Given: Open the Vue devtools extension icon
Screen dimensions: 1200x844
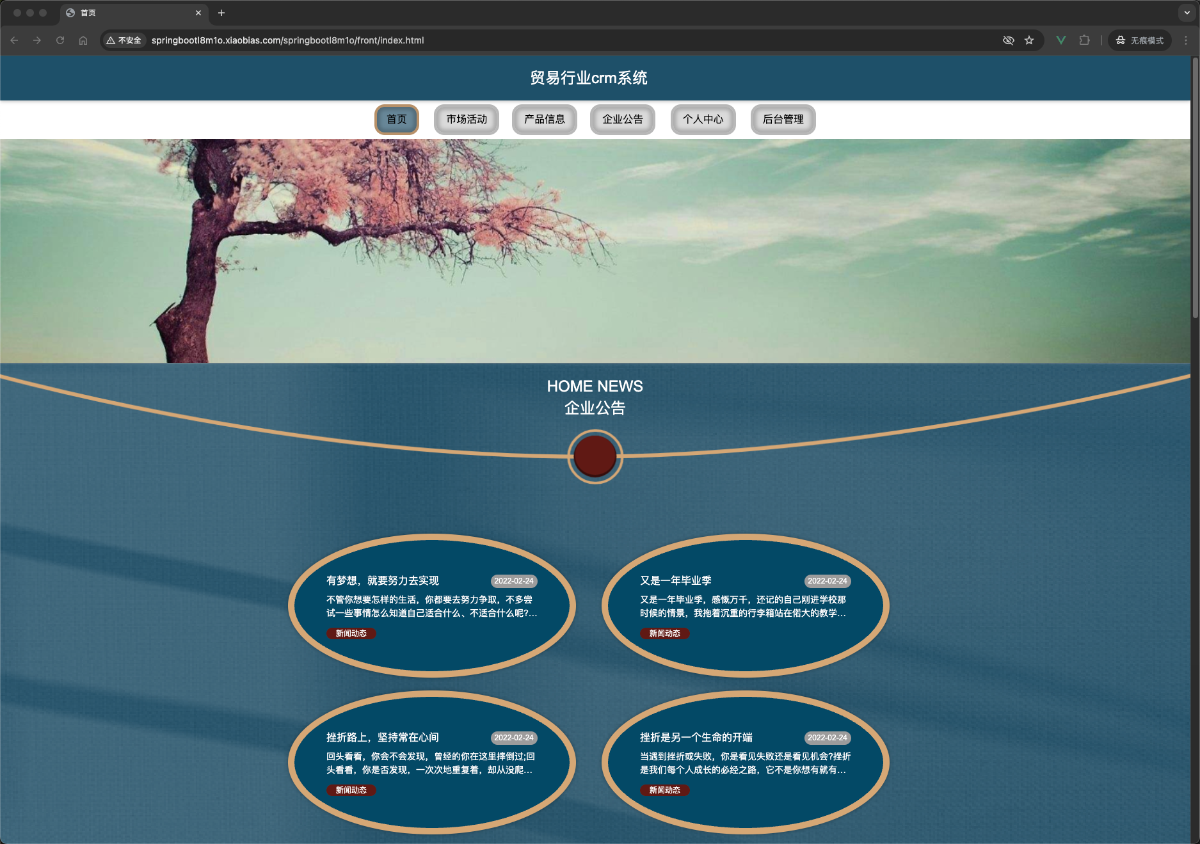Looking at the screenshot, I should coord(1061,40).
